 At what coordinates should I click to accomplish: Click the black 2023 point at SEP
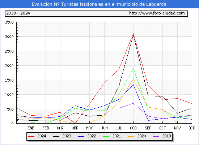[148, 96]
